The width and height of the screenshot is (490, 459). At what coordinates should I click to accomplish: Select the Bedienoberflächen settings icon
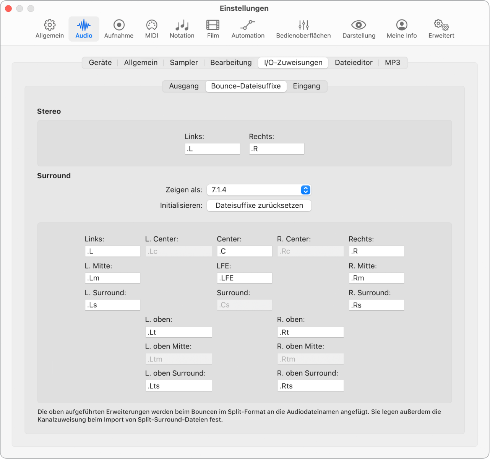click(x=303, y=29)
